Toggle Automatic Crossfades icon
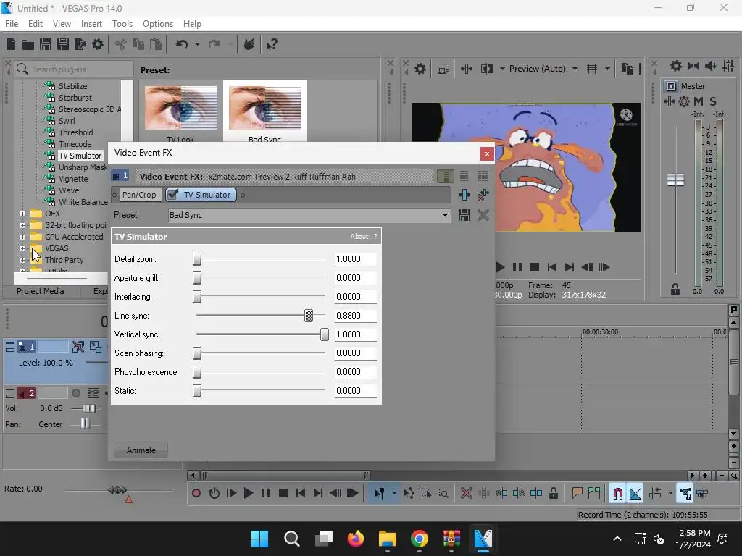742x556 pixels. [x=635, y=494]
